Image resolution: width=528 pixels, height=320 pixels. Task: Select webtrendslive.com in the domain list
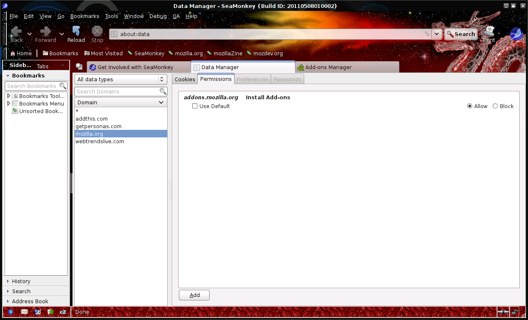tap(100, 142)
